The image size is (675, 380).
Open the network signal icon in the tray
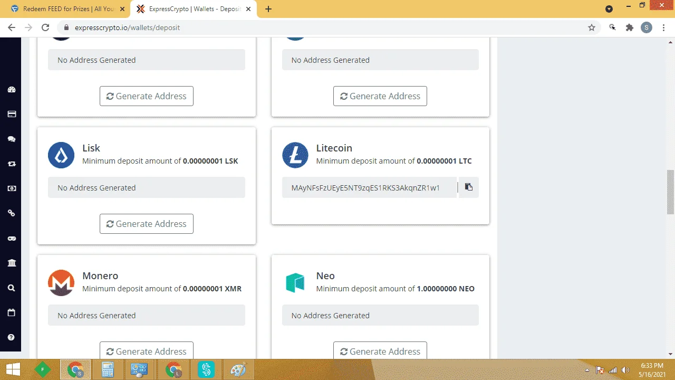point(613,370)
